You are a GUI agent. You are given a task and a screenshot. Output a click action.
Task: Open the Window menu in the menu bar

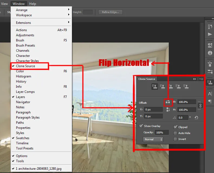pos(19,4)
